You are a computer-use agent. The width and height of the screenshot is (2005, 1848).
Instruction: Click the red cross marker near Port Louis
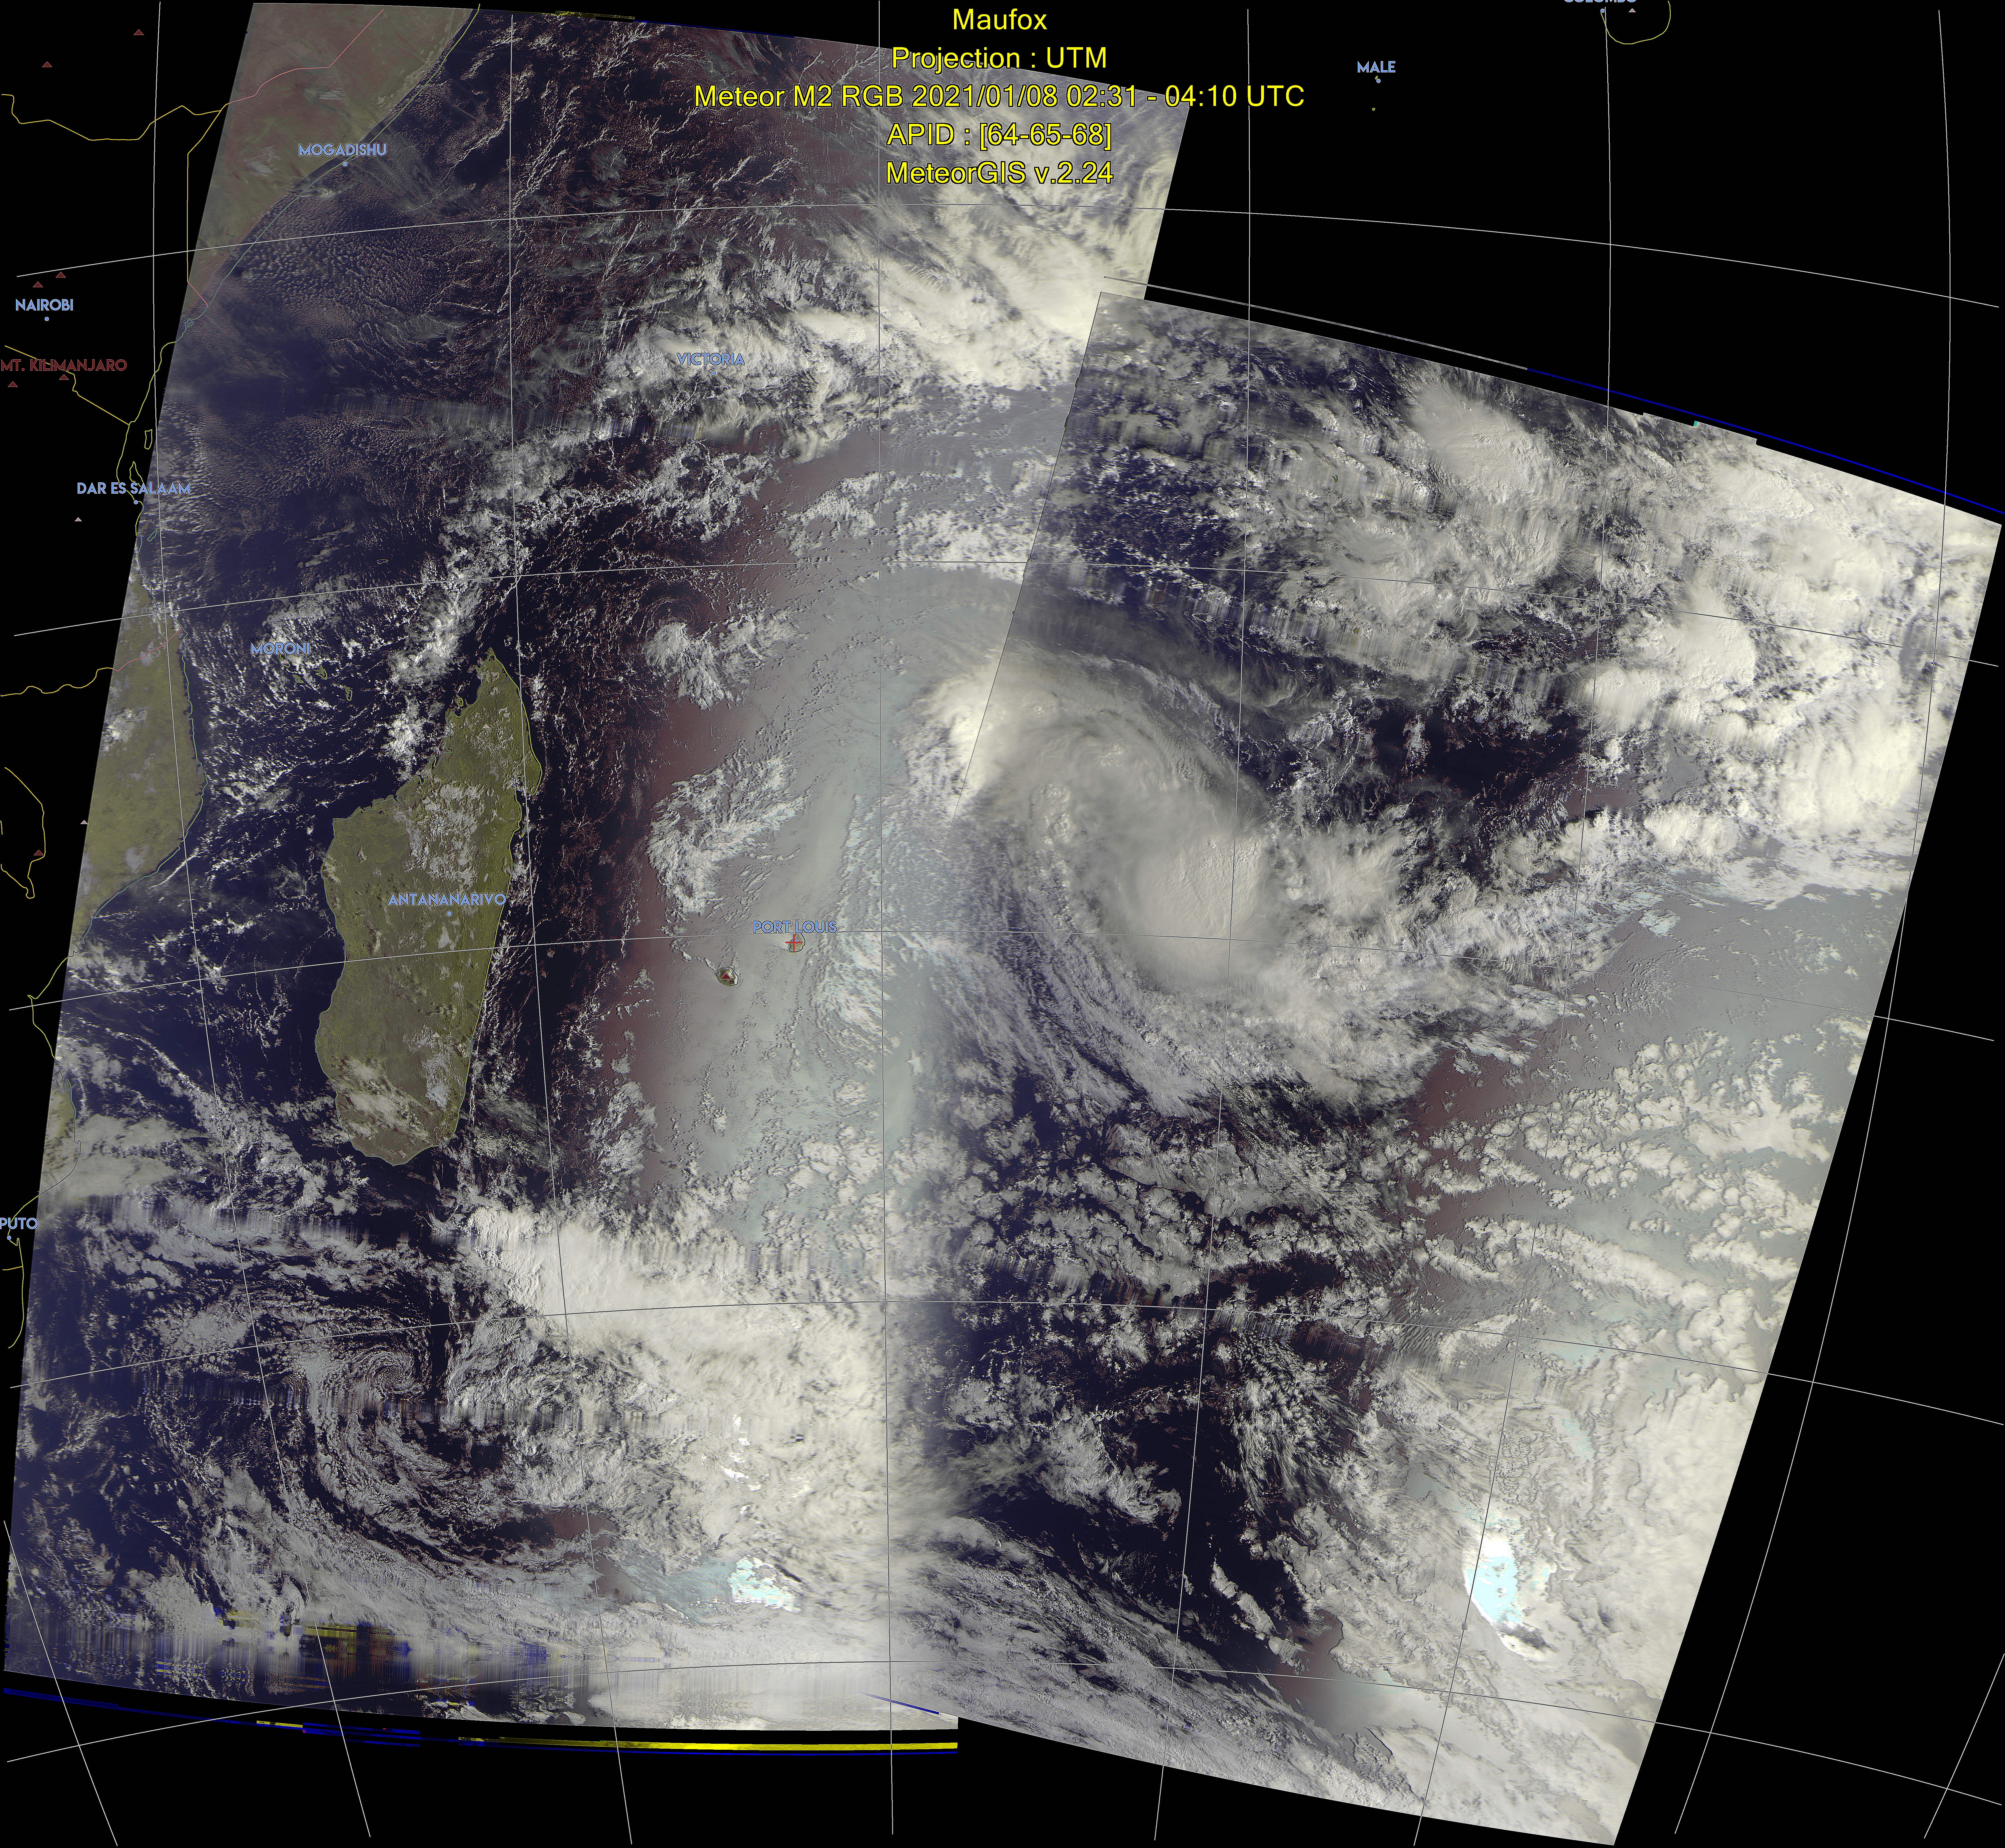click(x=794, y=943)
